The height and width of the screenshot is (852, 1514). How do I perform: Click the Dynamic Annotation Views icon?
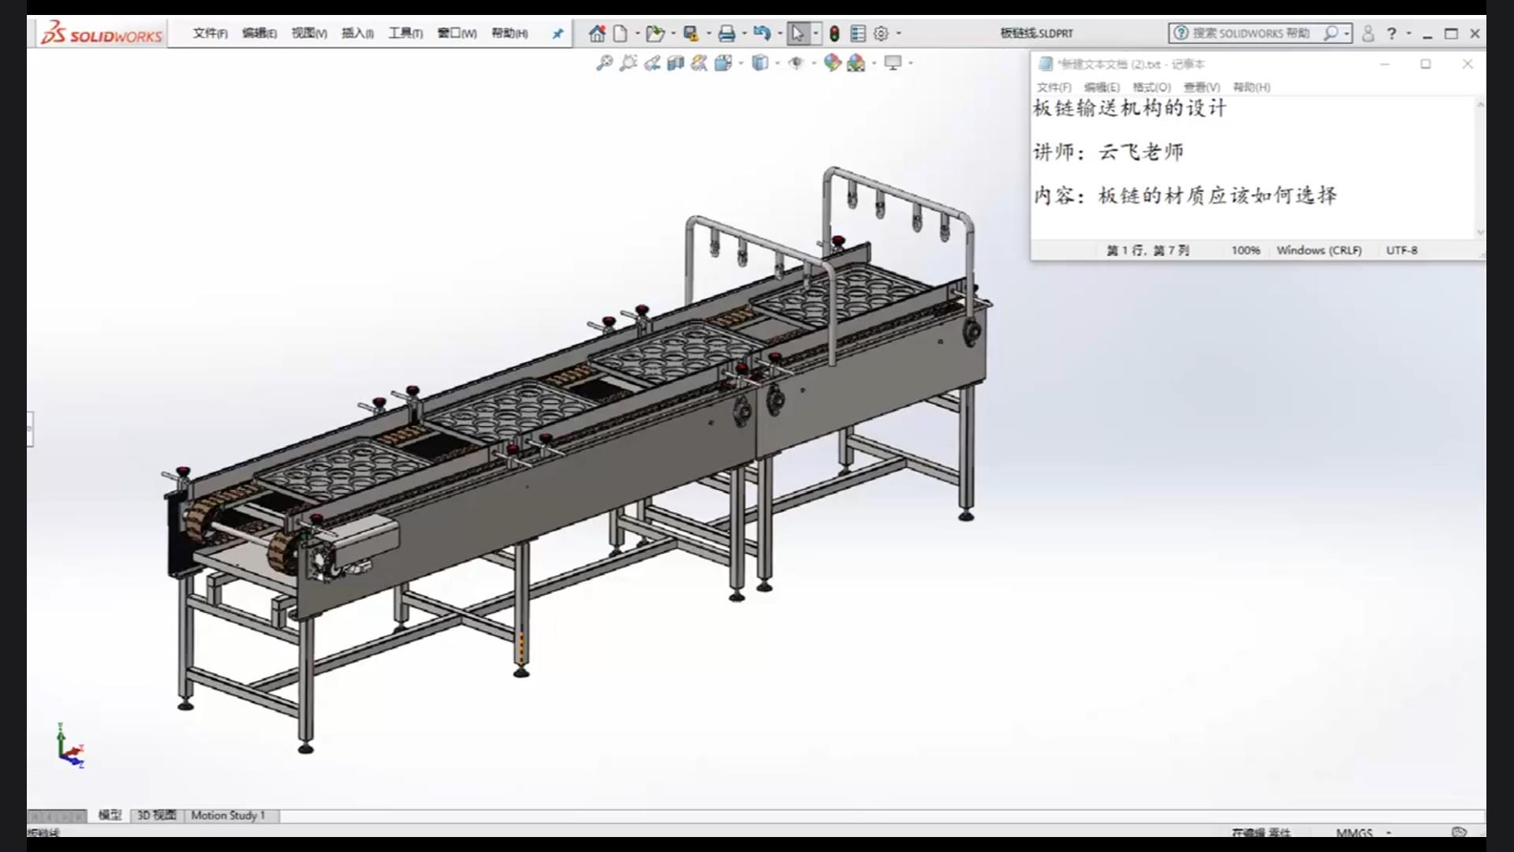(x=699, y=63)
